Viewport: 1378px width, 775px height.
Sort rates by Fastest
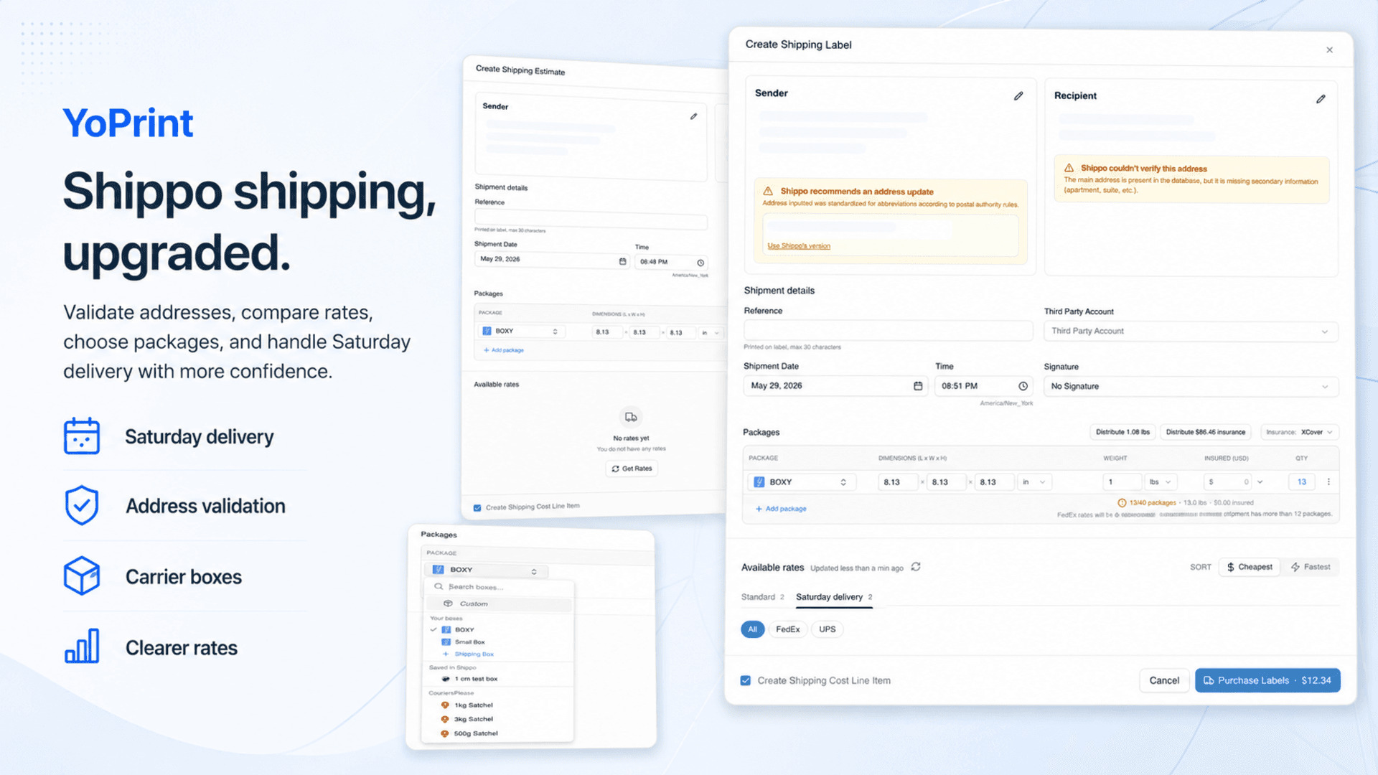click(x=1311, y=567)
